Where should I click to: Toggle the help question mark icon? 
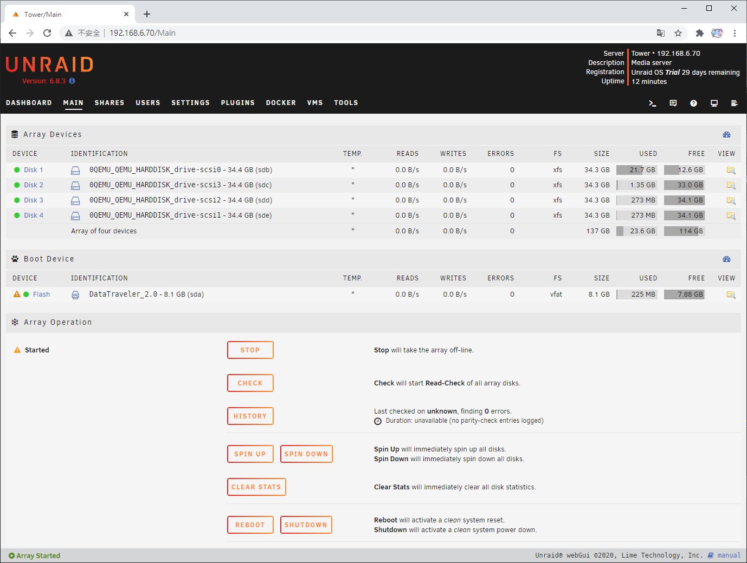tap(693, 103)
